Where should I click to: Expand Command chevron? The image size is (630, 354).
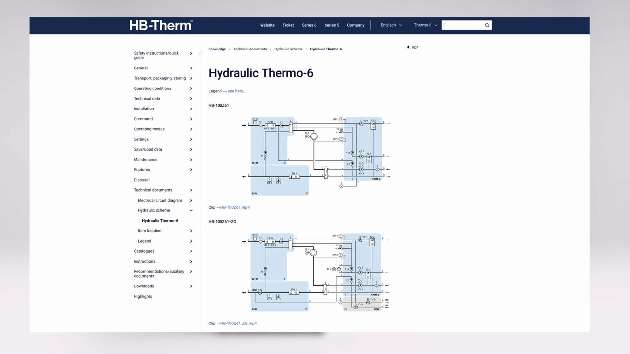(191, 119)
